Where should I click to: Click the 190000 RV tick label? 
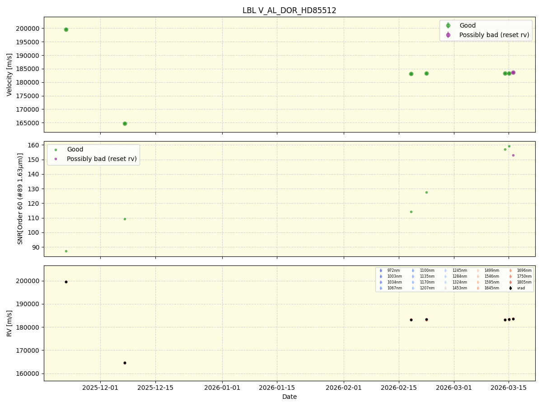pyautogui.click(x=28, y=304)
